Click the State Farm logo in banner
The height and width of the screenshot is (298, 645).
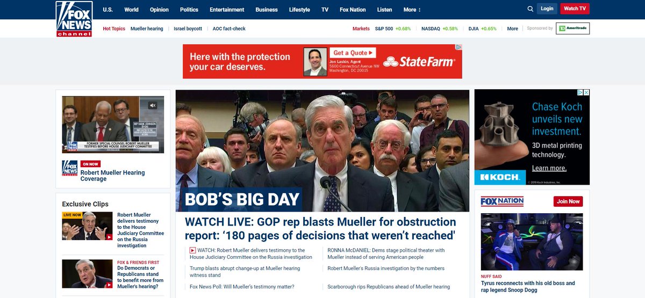point(420,62)
